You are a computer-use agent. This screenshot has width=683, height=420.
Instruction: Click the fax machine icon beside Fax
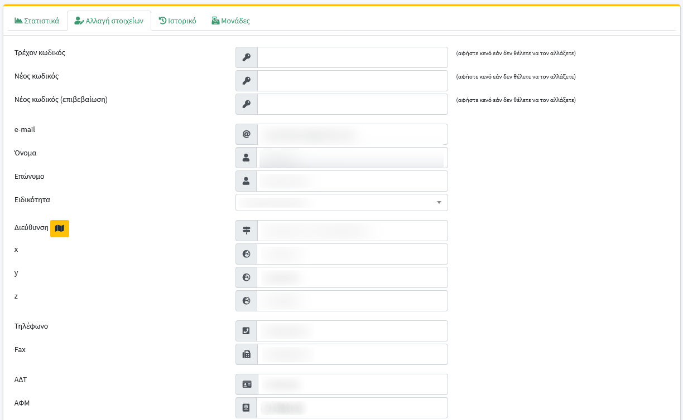(247, 354)
